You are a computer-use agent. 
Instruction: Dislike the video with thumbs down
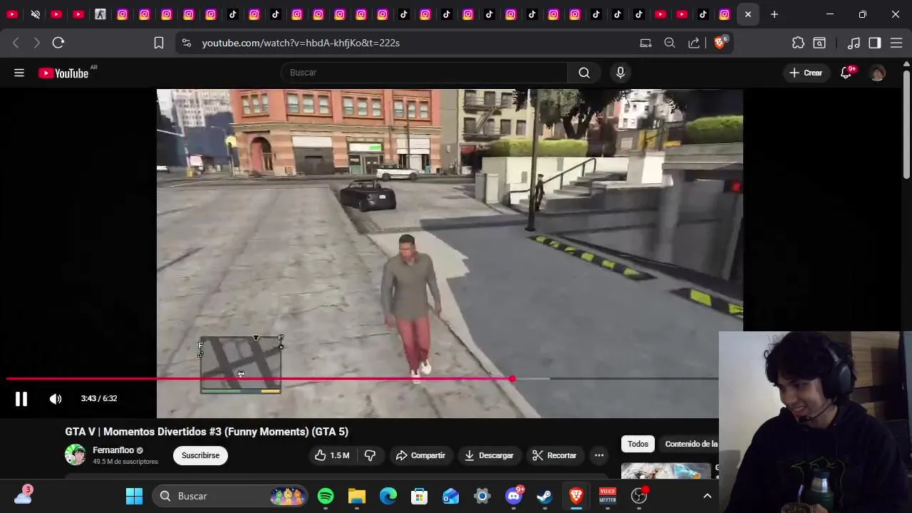(x=370, y=455)
